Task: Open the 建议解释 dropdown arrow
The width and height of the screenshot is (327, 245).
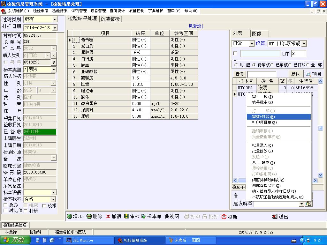Action: tap(301, 204)
